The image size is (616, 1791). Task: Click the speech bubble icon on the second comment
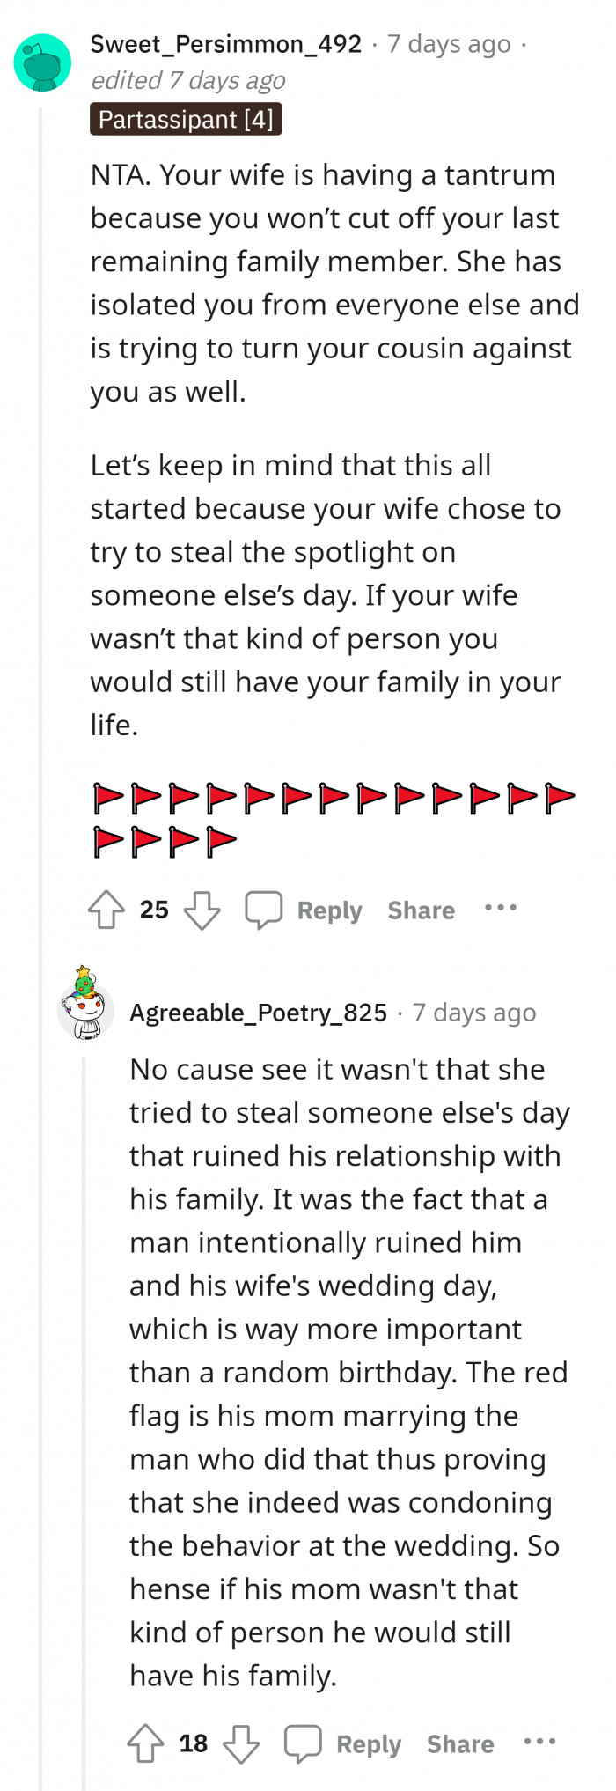coord(303,1742)
